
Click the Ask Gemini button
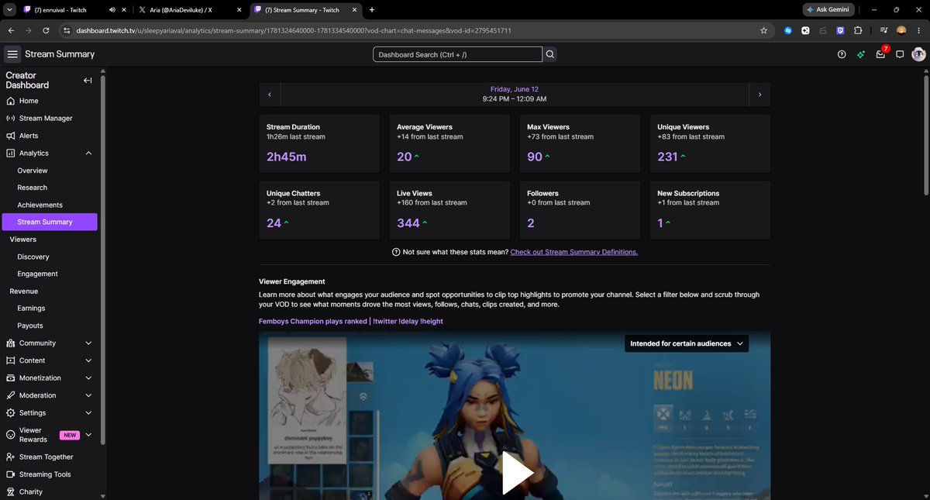coord(829,9)
